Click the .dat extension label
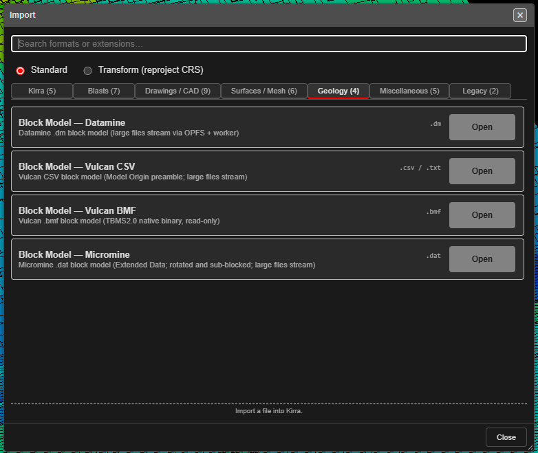Viewport: 538px width, 453px height. pos(433,256)
